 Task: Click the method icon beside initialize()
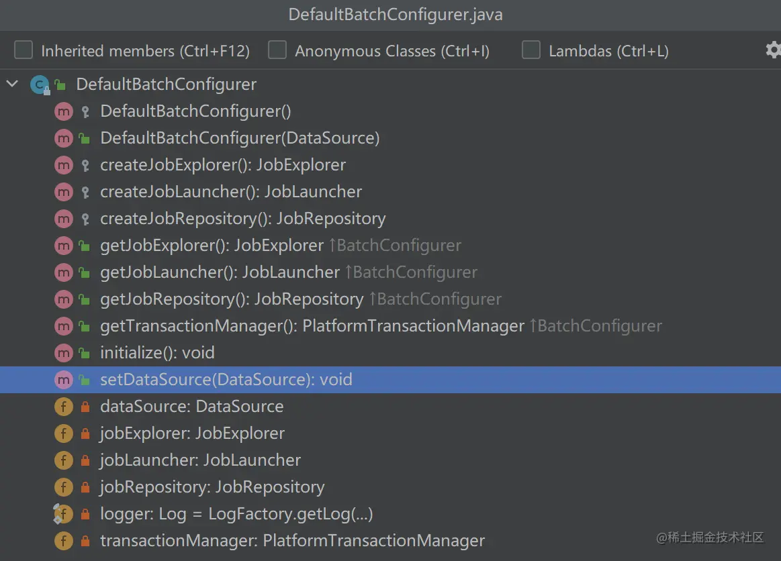[63, 353]
